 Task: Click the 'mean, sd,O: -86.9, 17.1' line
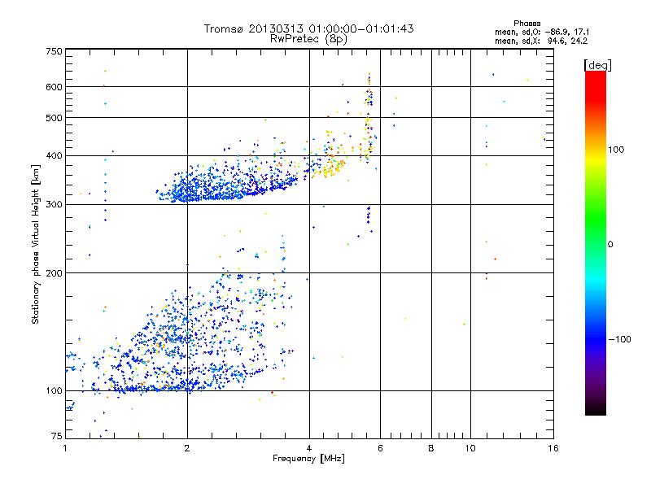coord(542,32)
